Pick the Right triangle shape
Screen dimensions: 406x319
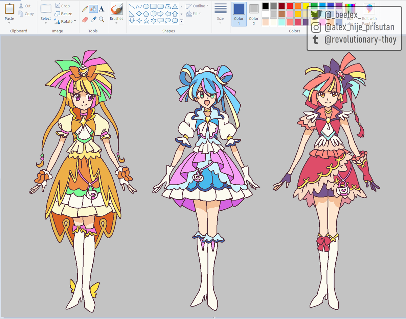coord(132,14)
